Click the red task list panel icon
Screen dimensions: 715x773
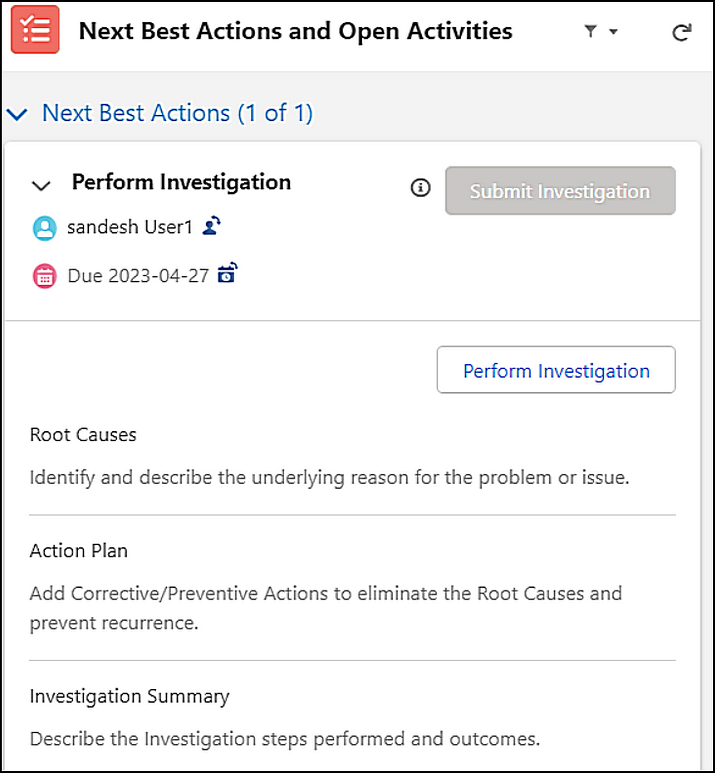pyautogui.click(x=35, y=30)
